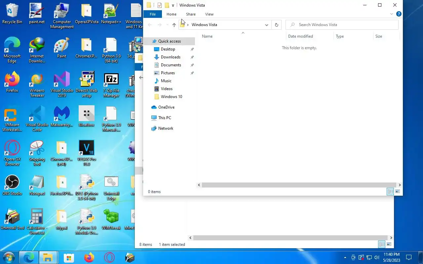Open Pictures in the navigation pane
Screen dimensions: 423x264
pyautogui.click(x=168, y=73)
